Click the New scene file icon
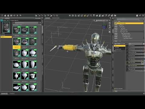 (2, 15)
